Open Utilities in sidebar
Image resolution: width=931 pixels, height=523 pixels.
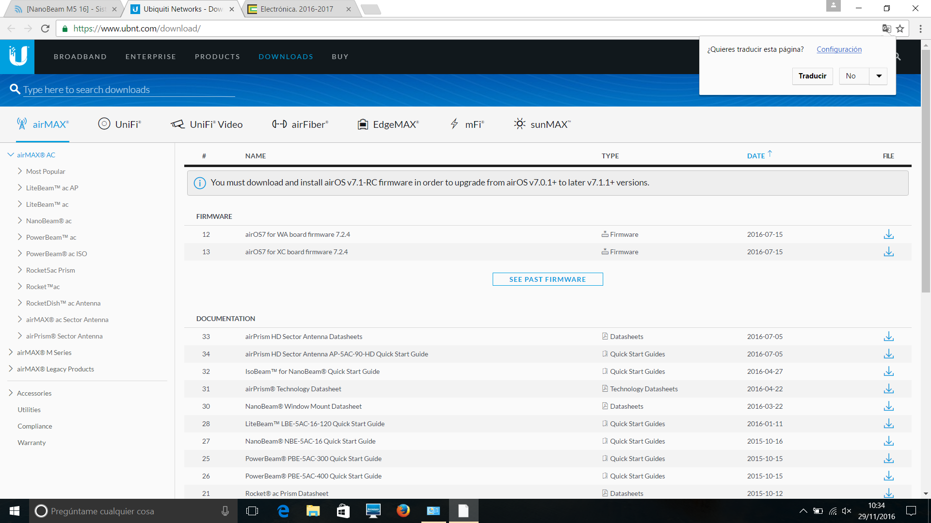tap(29, 410)
